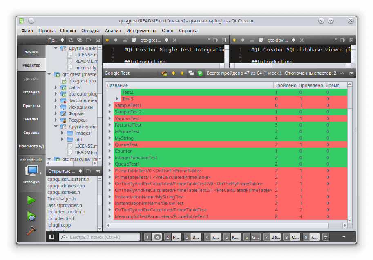Open the Правка menu

(47, 31)
